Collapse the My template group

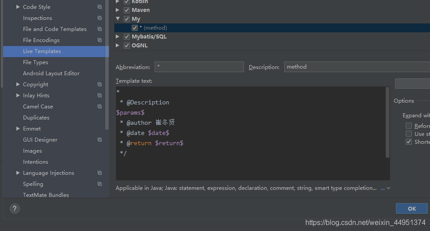click(x=118, y=19)
